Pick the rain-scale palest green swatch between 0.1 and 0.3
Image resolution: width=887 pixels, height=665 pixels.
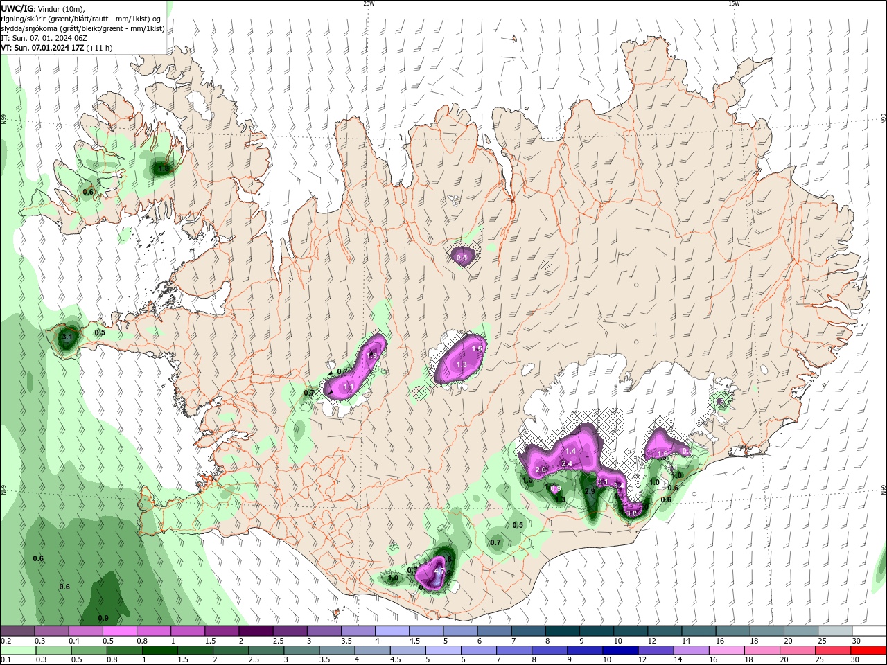(17, 650)
